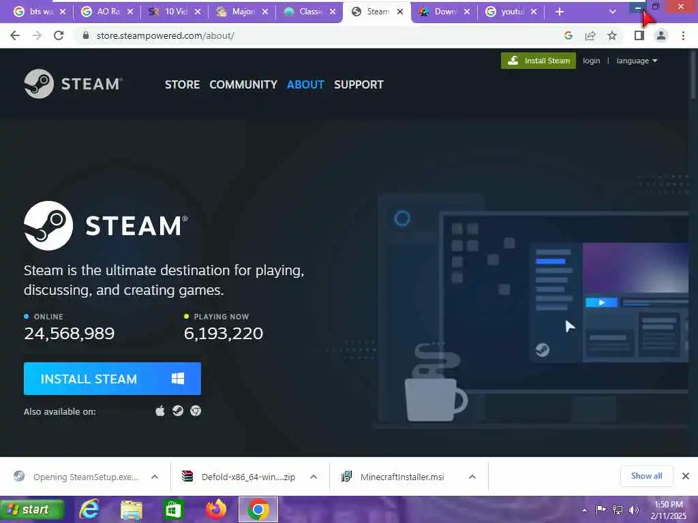Click the Steam logo in the header
This screenshot has height=523, width=698.
pos(74,84)
